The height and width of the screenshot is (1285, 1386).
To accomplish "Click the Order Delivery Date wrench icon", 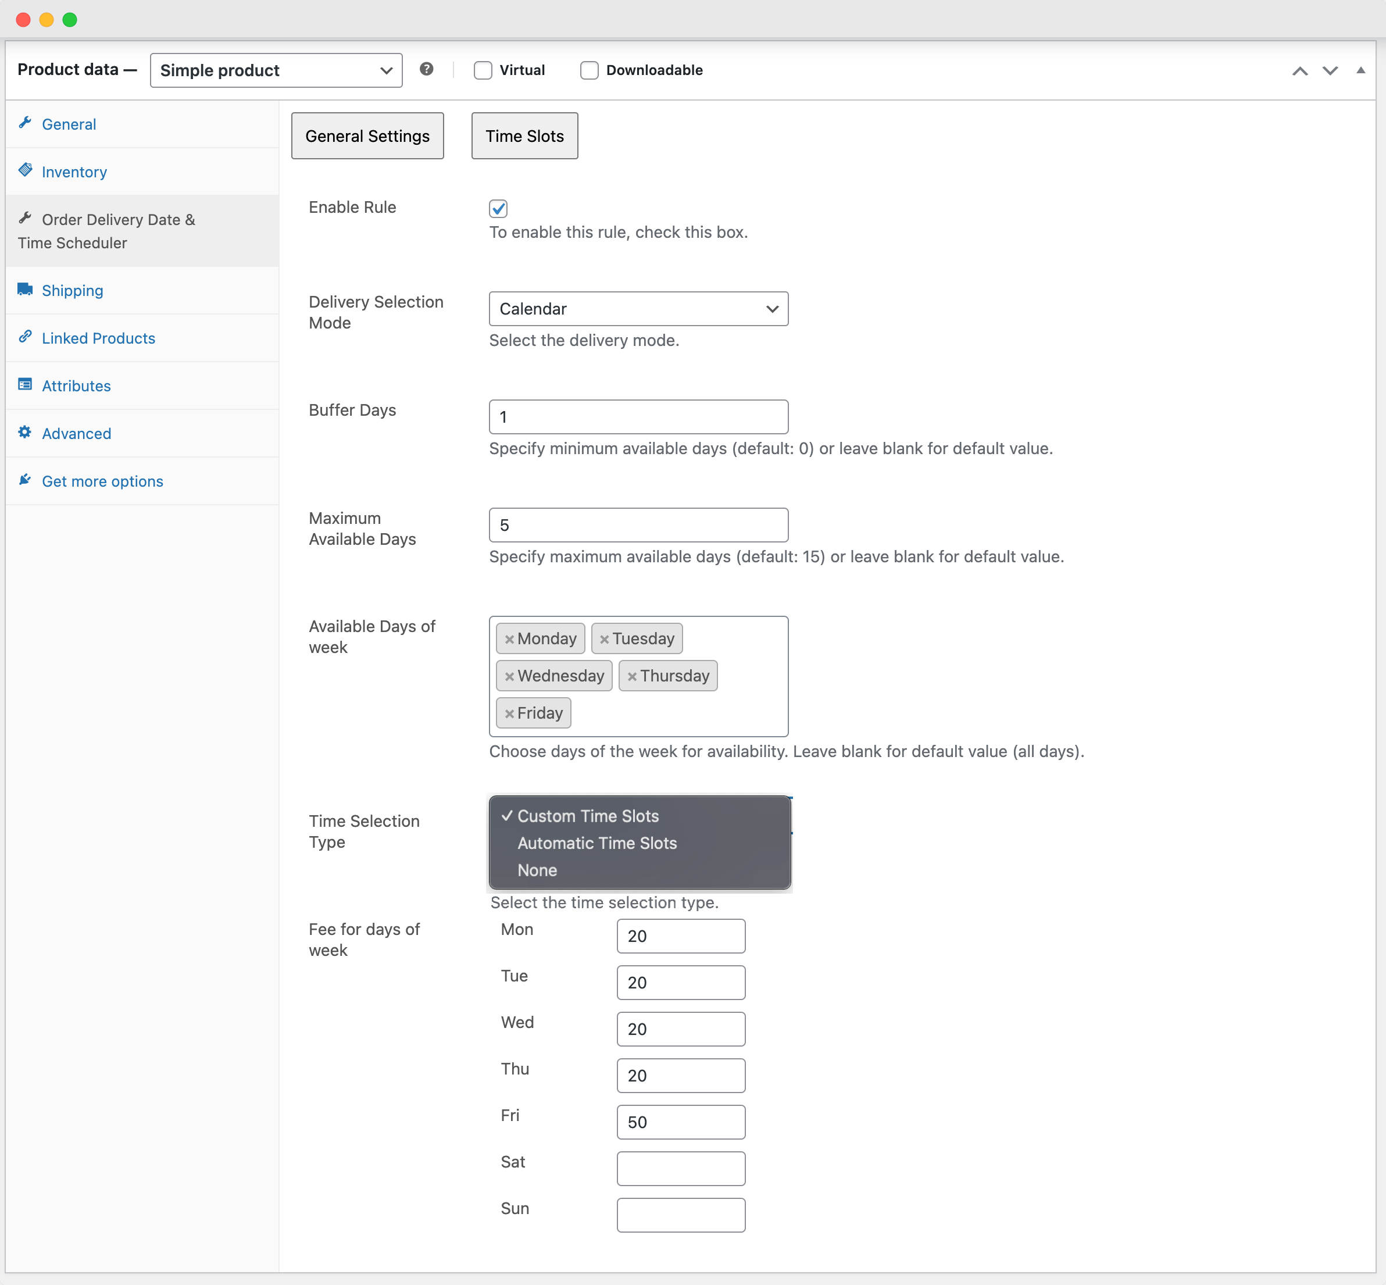I will point(26,217).
